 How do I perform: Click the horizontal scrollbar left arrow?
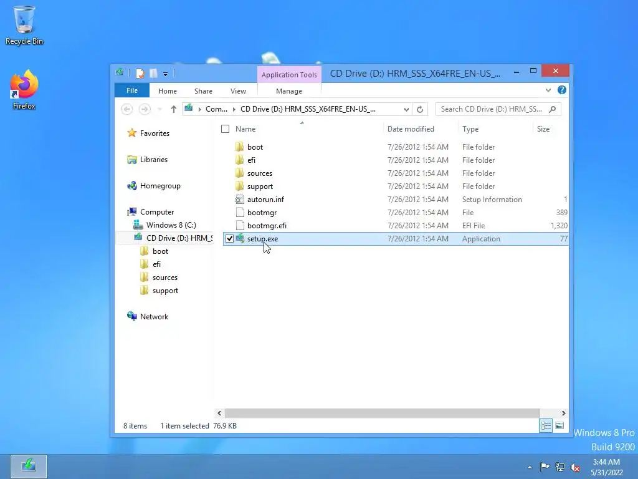(219, 413)
